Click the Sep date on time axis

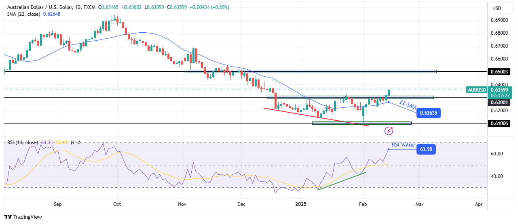(x=58, y=204)
